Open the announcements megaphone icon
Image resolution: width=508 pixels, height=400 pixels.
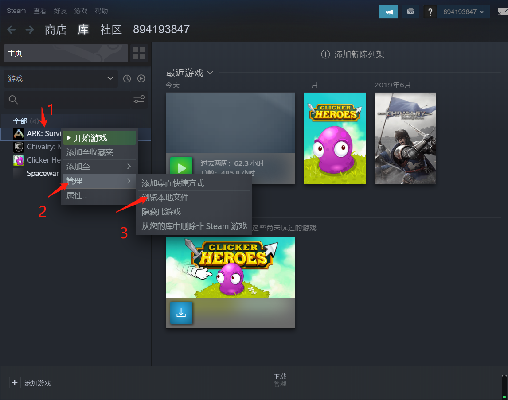coord(388,12)
